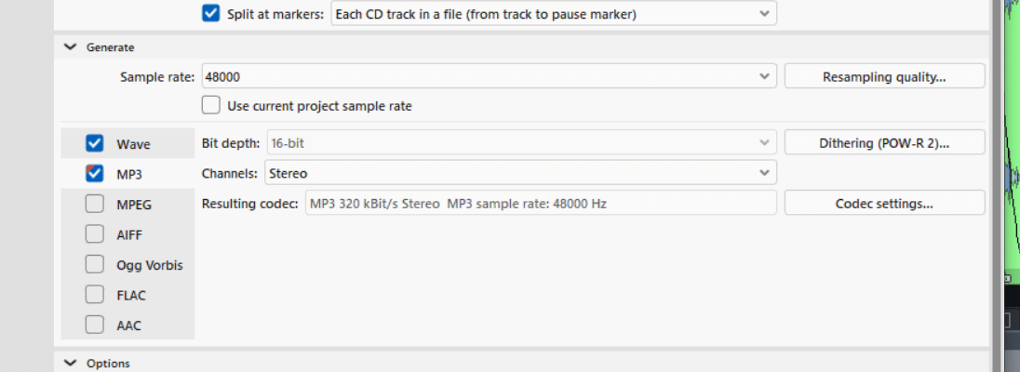1020x372 pixels.
Task: Enable the Ogg Vorbis format checkbox
Action: 94,264
